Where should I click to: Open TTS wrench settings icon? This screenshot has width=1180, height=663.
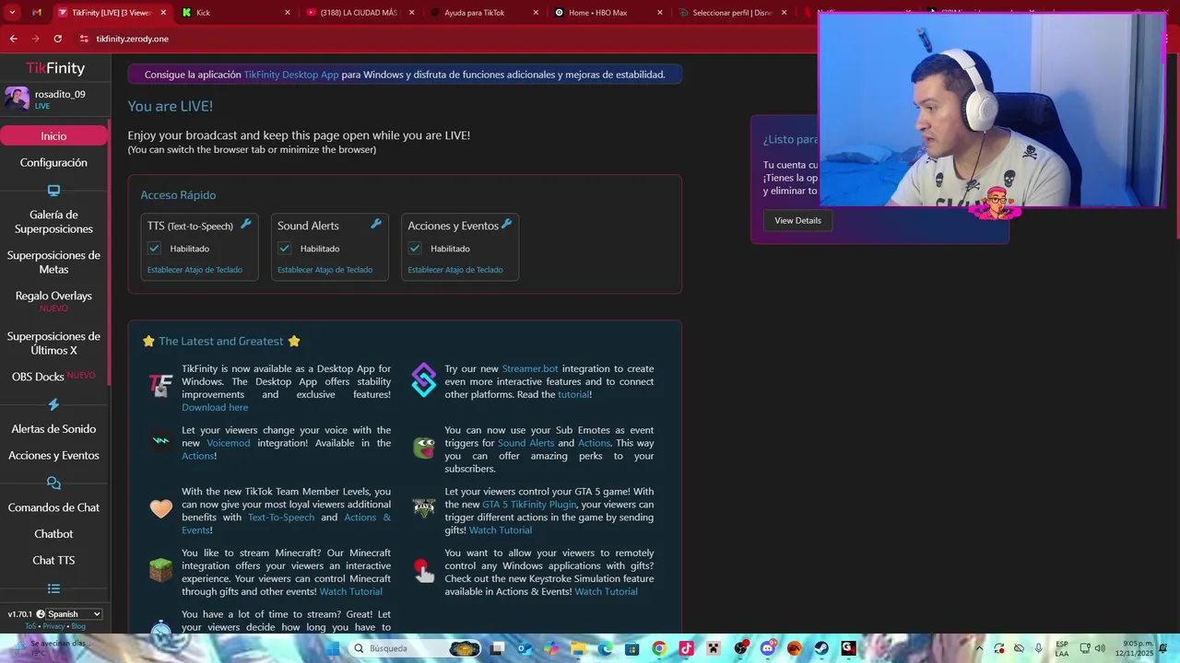tap(246, 224)
